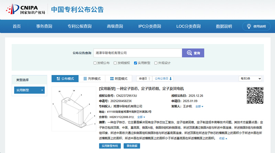Click the 查询 search button
This screenshot has width=275, height=153.
(x=193, y=53)
